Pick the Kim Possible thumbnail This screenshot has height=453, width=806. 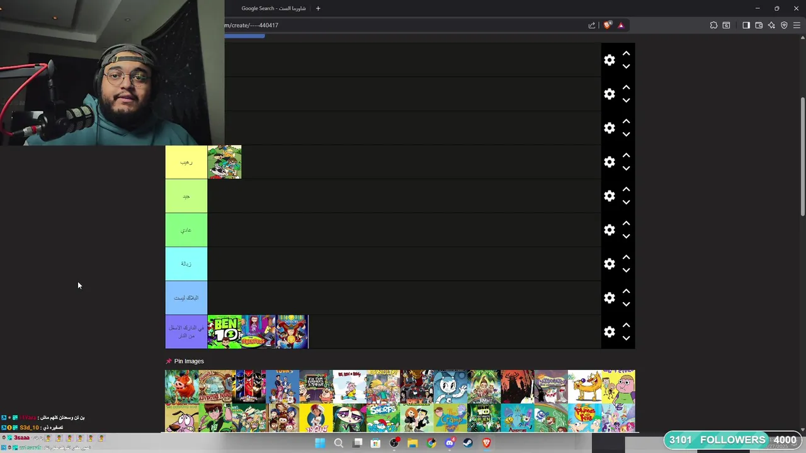[417, 418]
